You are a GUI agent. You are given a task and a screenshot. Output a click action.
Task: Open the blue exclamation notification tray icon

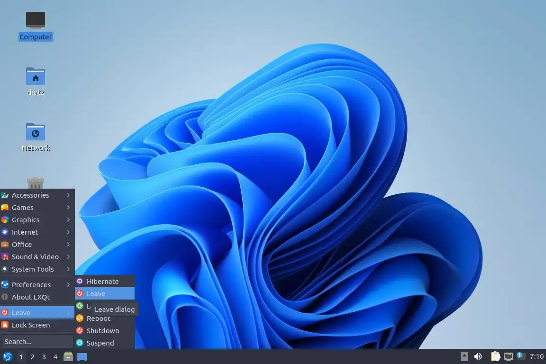tap(520, 355)
